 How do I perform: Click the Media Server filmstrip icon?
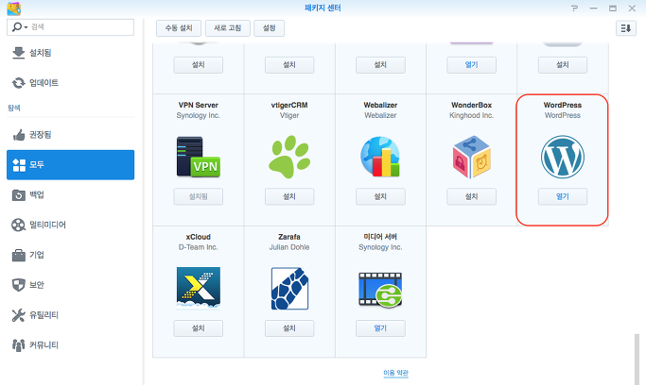pyautogui.click(x=380, y=290)
